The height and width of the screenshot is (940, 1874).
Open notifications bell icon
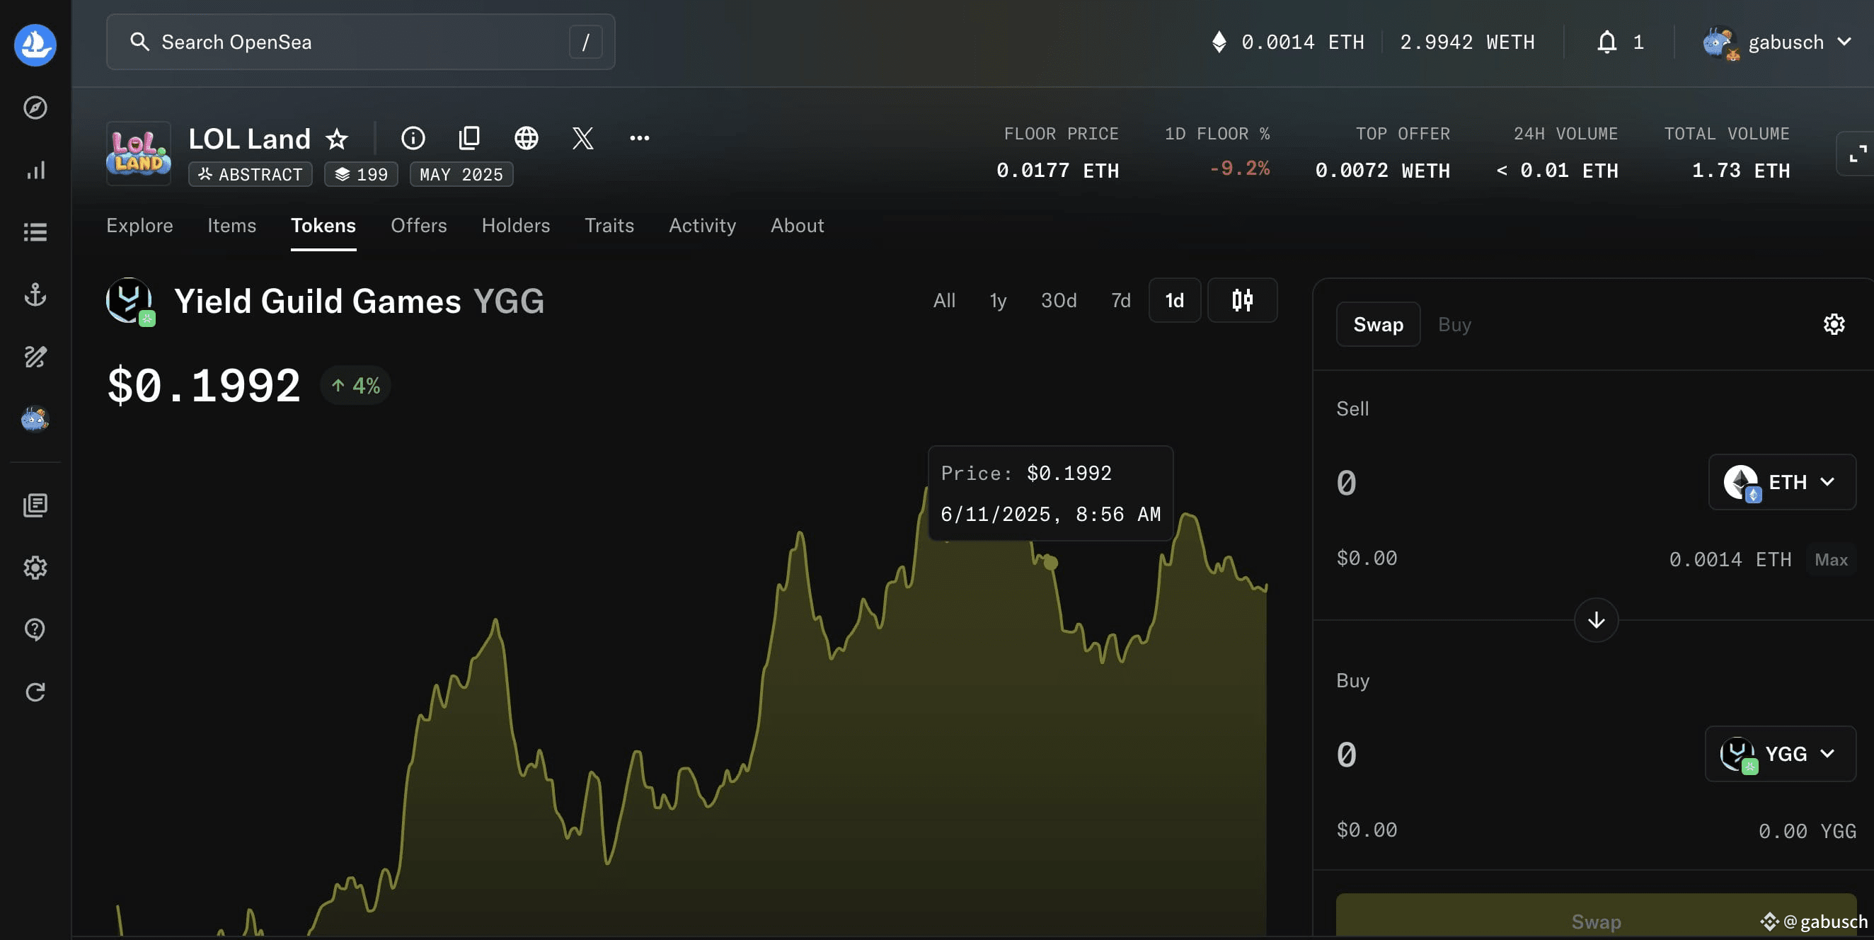click(x=1607, y=42)
